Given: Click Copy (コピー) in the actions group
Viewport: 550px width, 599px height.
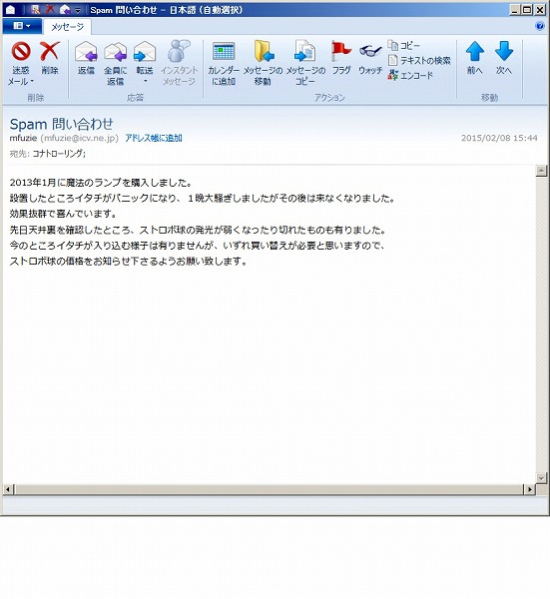Looking at the screenshot, I should pyautogui.click(x=403, y=46).
